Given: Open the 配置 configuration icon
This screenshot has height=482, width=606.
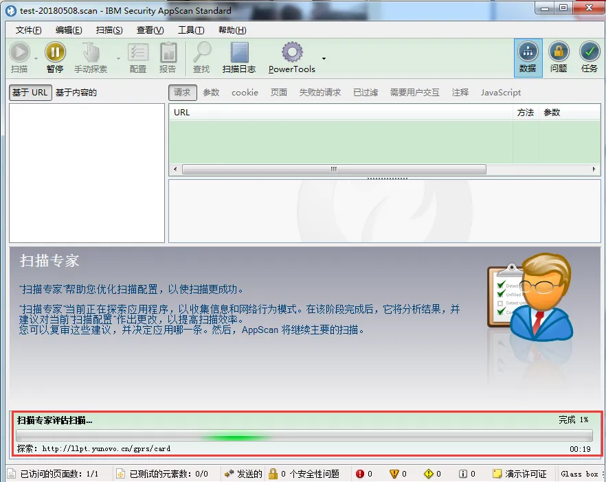Looking at the screenshot, I should tap(138, 52).
